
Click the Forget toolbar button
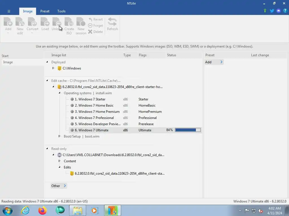pos(95,26)
